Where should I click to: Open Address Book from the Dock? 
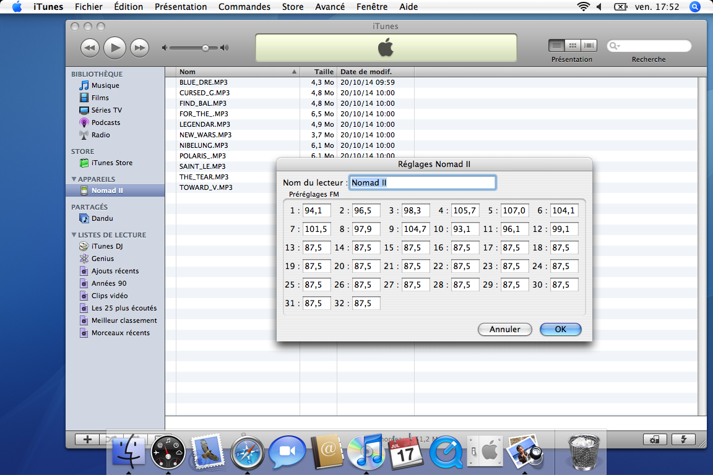(x=327, y=452)
